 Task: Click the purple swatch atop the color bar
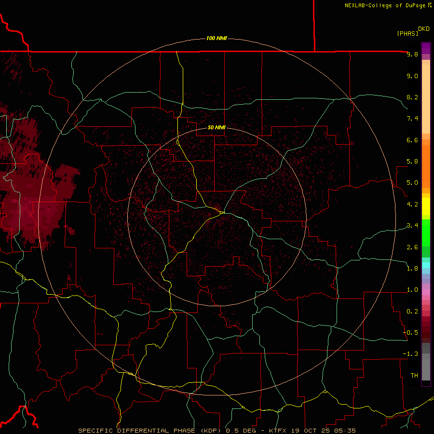pos(426,48)
